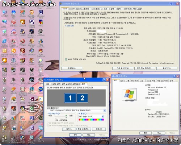Screen dimensions: 181x145
Task: Open the Desktop tab in display properties
Action: [x=56, y=84]
